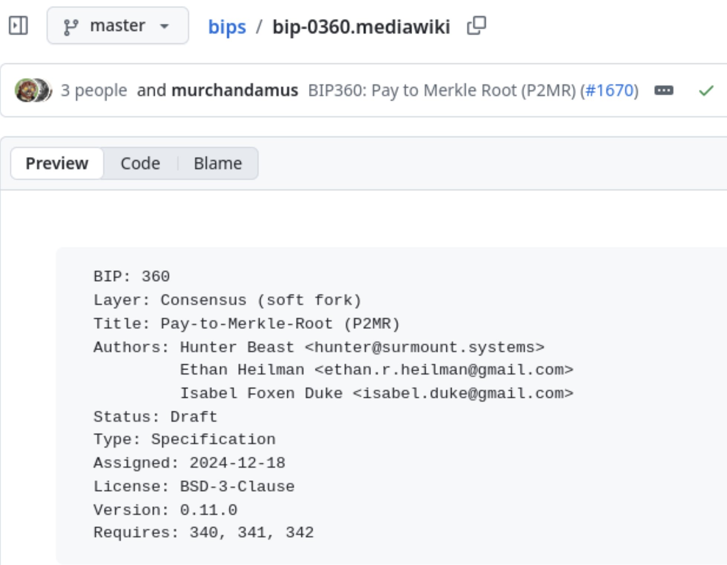Open the master branch selector
727x565 pixels.
117,26
